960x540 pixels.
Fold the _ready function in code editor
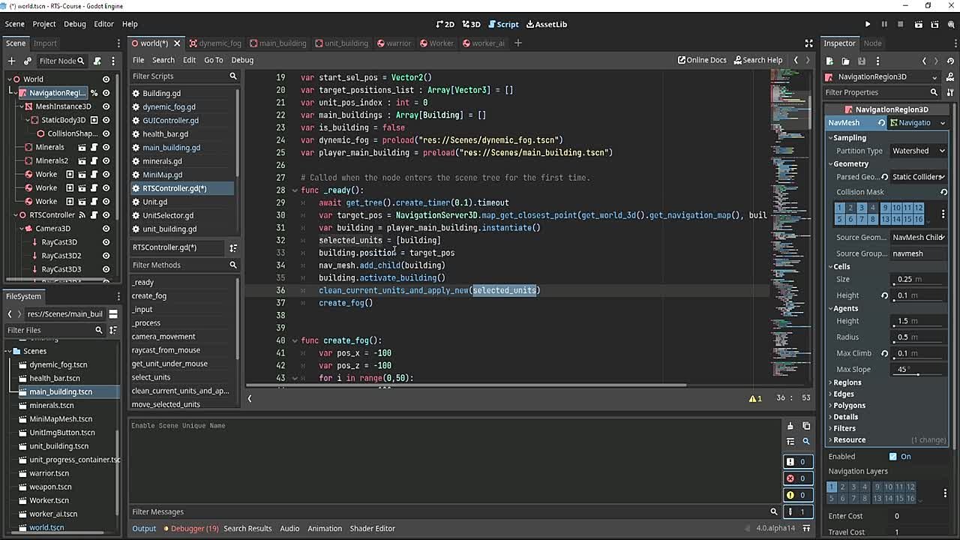pyautogui.click(x=295, y=190)
